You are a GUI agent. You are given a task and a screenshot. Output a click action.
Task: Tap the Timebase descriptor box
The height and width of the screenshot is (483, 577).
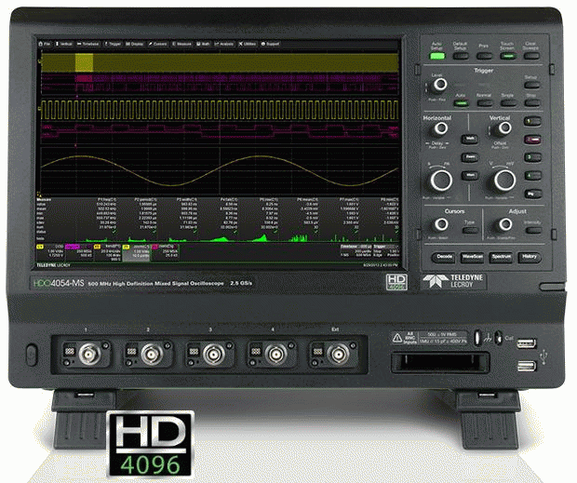[x=356, y=251]
